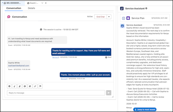Image resolution: width=173 pixels, height=112 pixels.
Task: Send the reply message
Action: pyautogui.click(x=109, y=93)
